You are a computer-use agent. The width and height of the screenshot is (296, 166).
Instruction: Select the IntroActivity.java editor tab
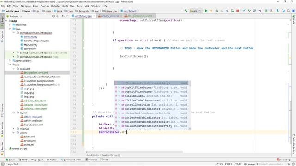[x=83, y=16]
